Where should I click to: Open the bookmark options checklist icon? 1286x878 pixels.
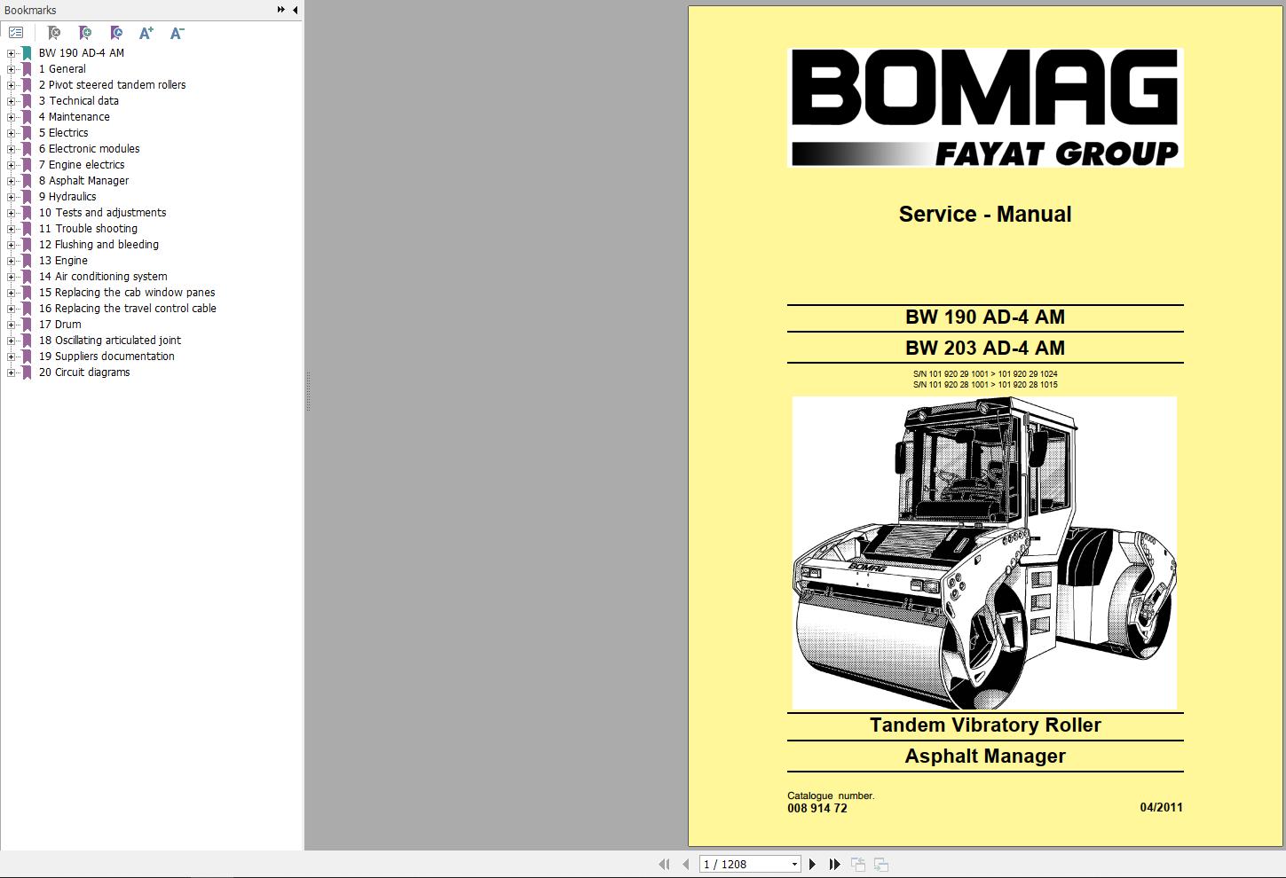point(16,33)
